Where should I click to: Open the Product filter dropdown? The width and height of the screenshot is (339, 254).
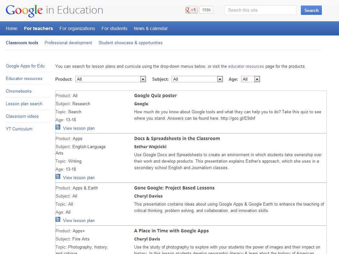(x=143, y=79)
